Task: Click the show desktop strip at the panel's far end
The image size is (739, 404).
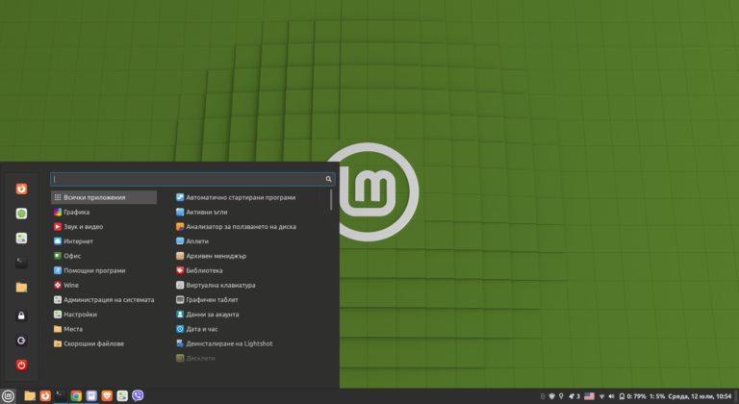Action: (x=736, y=396)
